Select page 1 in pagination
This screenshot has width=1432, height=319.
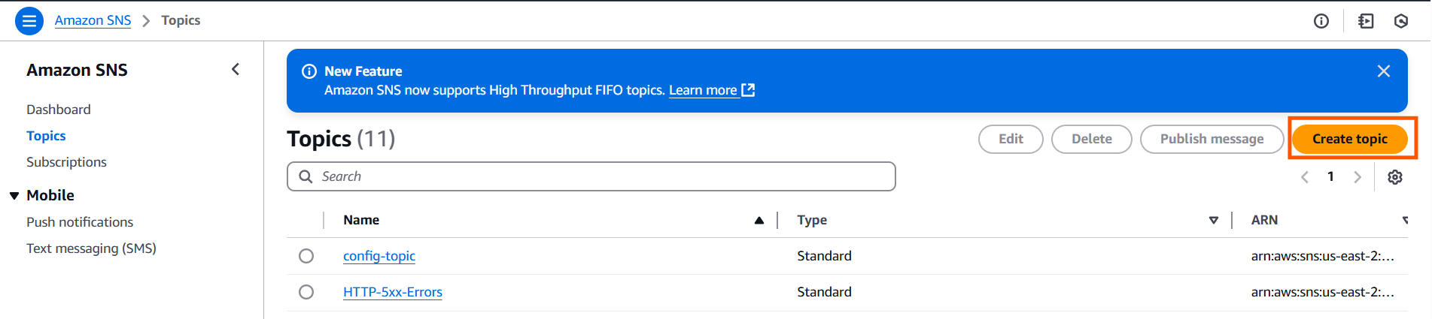[x=1331, y=176]
